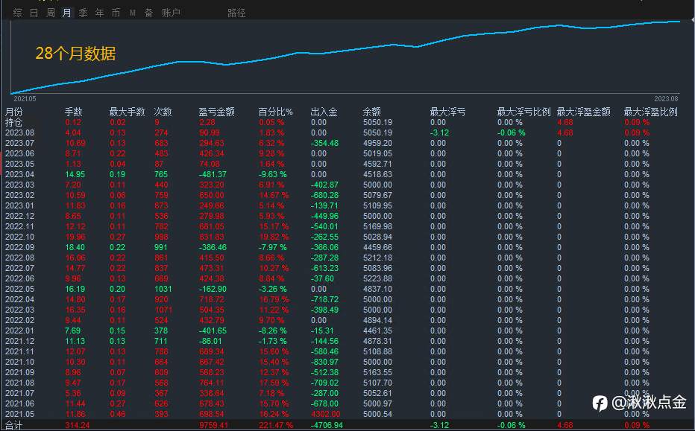Click the 5212.18 balance cell

coord(377,258)
